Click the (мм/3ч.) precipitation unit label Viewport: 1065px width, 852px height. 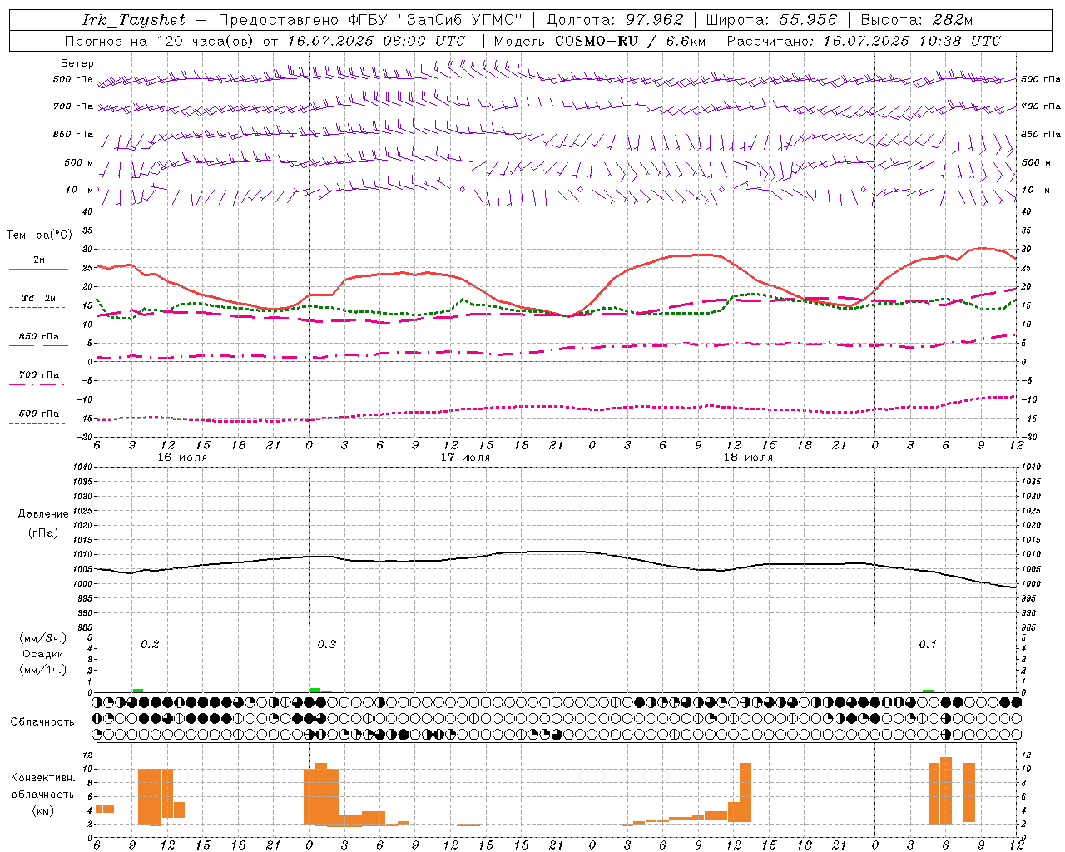[x=43, y=638]
